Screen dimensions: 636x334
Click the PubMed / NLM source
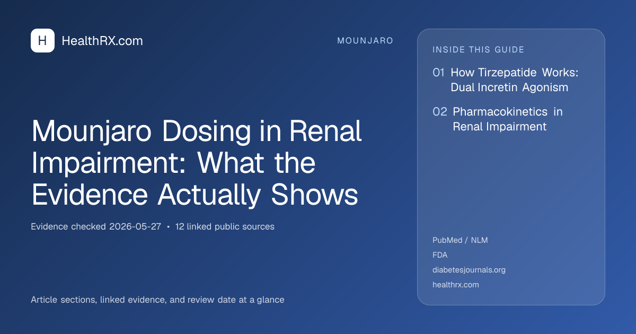pyautogui.click(x=460, y=240)
